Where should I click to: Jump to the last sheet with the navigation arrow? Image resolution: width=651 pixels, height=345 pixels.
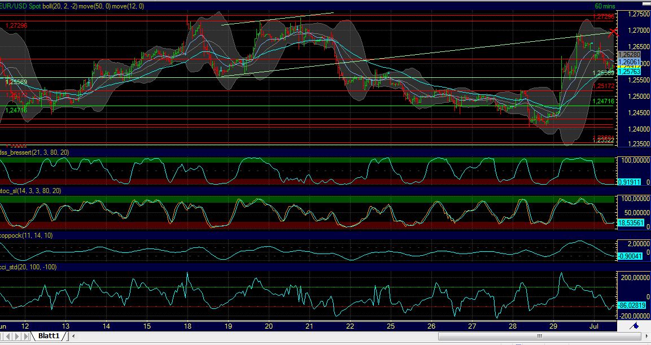[x=26, y=336]
